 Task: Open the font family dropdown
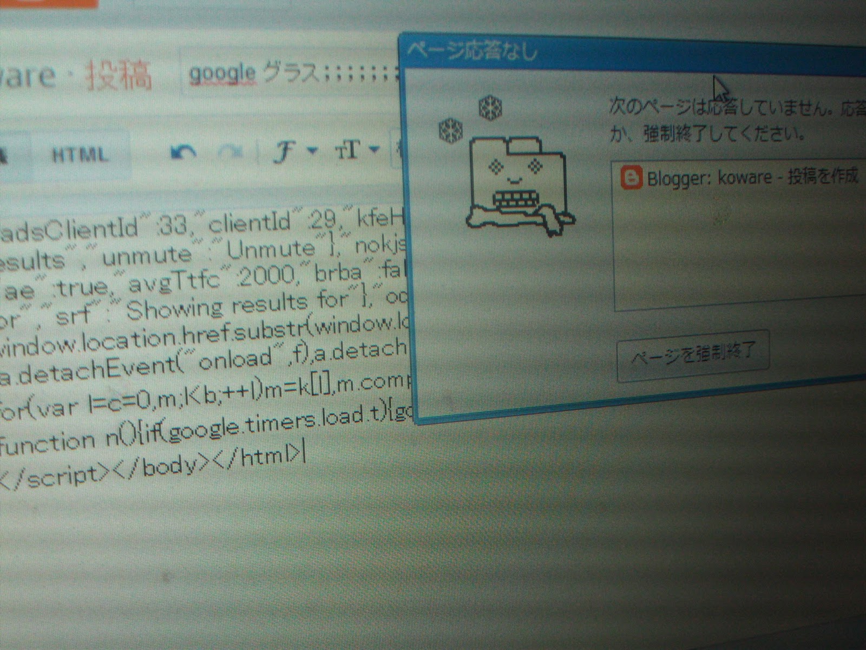click(x=294, y=151)
